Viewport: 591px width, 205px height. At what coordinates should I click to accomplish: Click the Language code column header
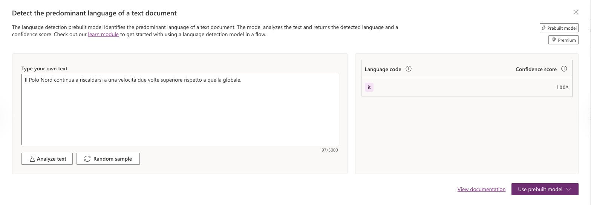coord(383,69)
